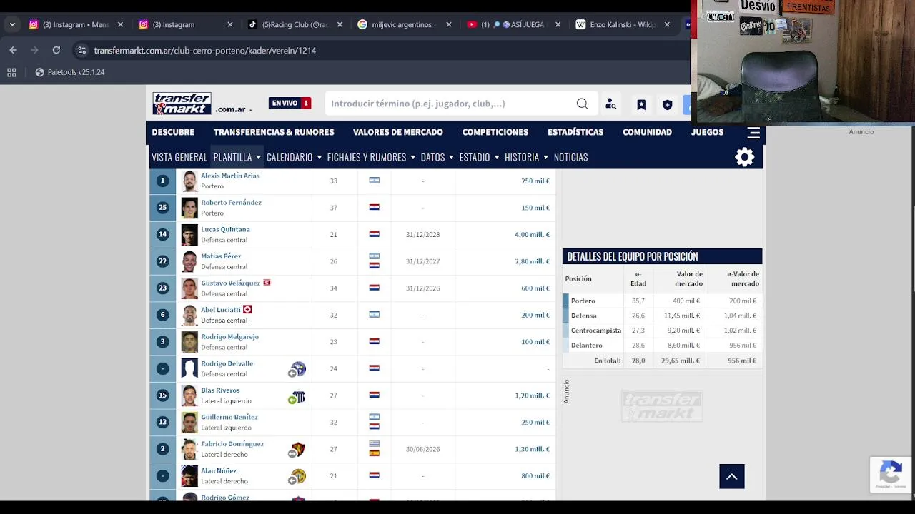Open the settings gear icon
This screenshot has height=514, width=915.
745,157
